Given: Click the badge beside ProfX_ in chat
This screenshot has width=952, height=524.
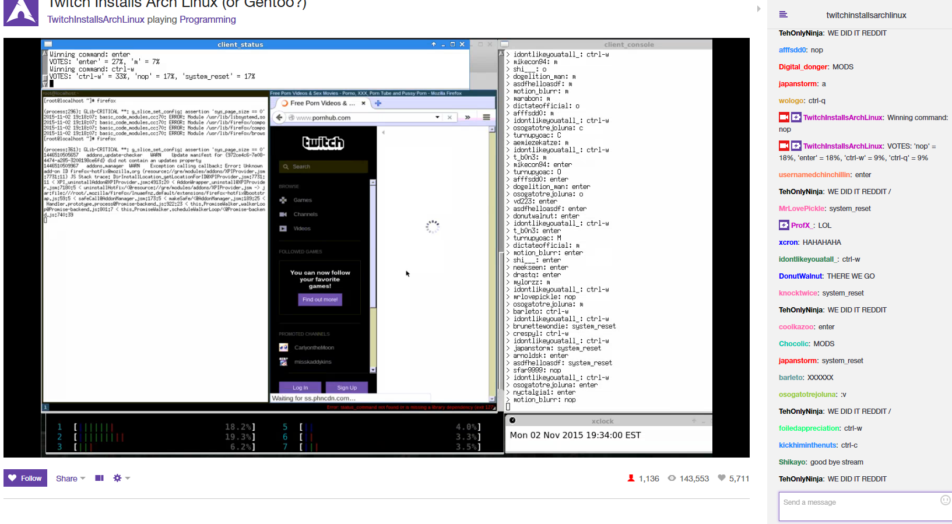Looking at the screenshot, I should click(x=784, y=225).
